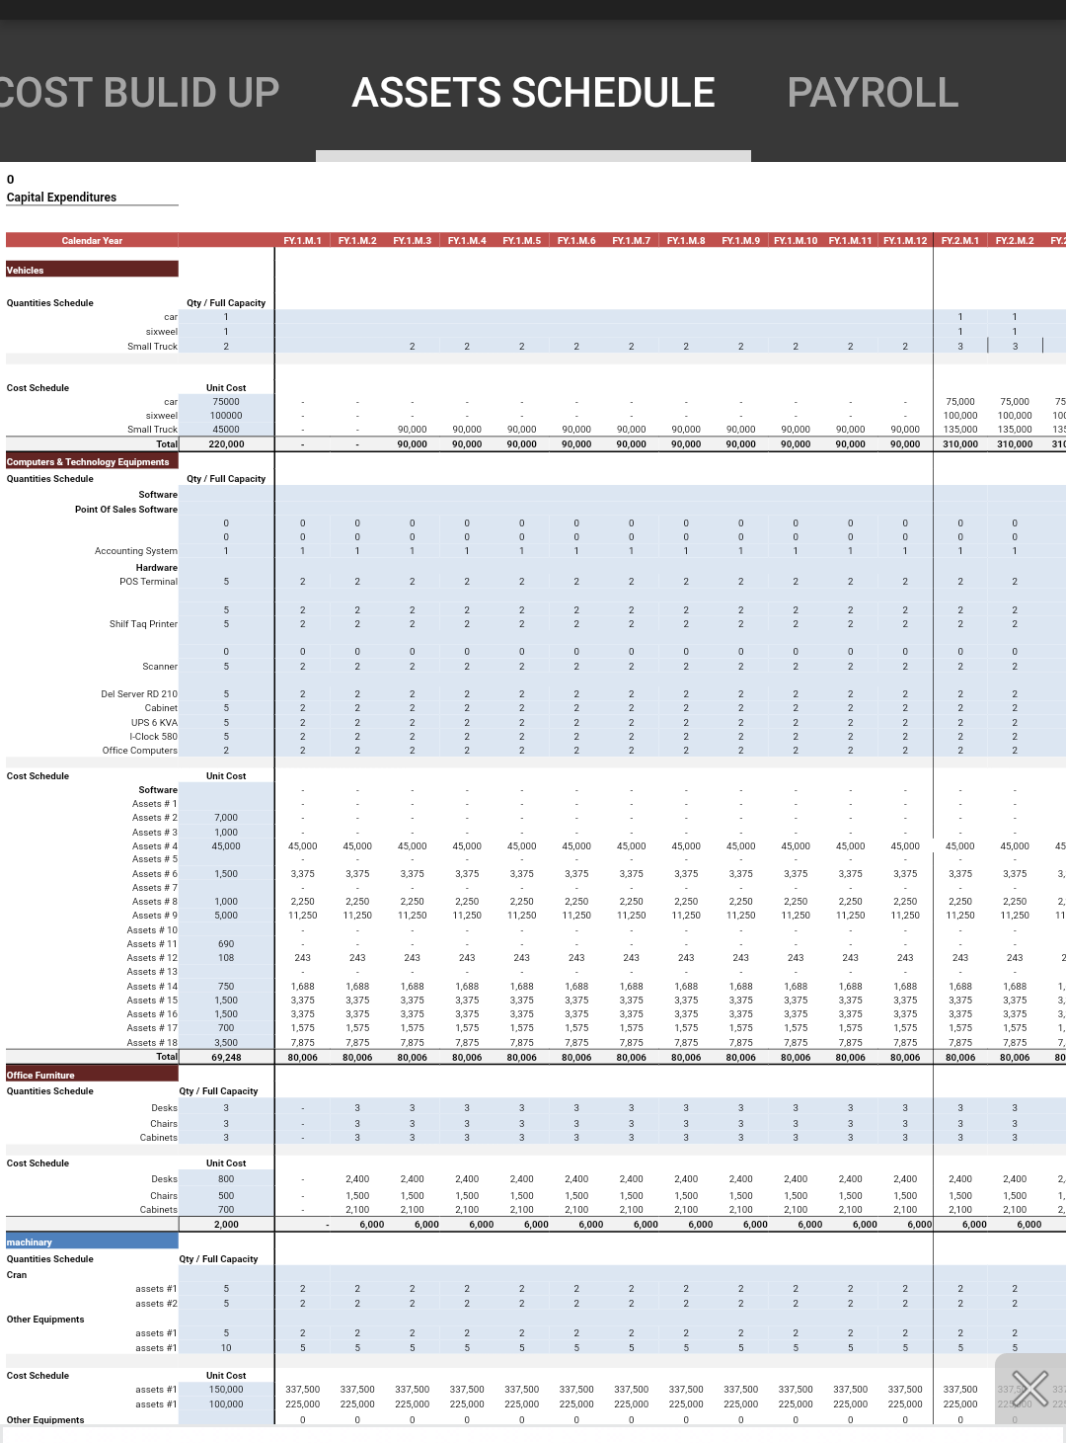Click the technology total 69,248 cell
The width and height of the screenshot is (1066, 1443).
click(226, 1058)
